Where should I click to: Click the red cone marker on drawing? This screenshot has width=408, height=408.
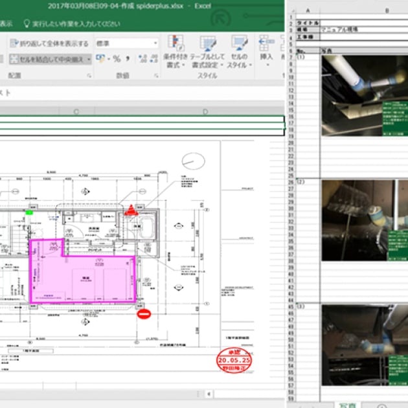click(x=130, y=210)
